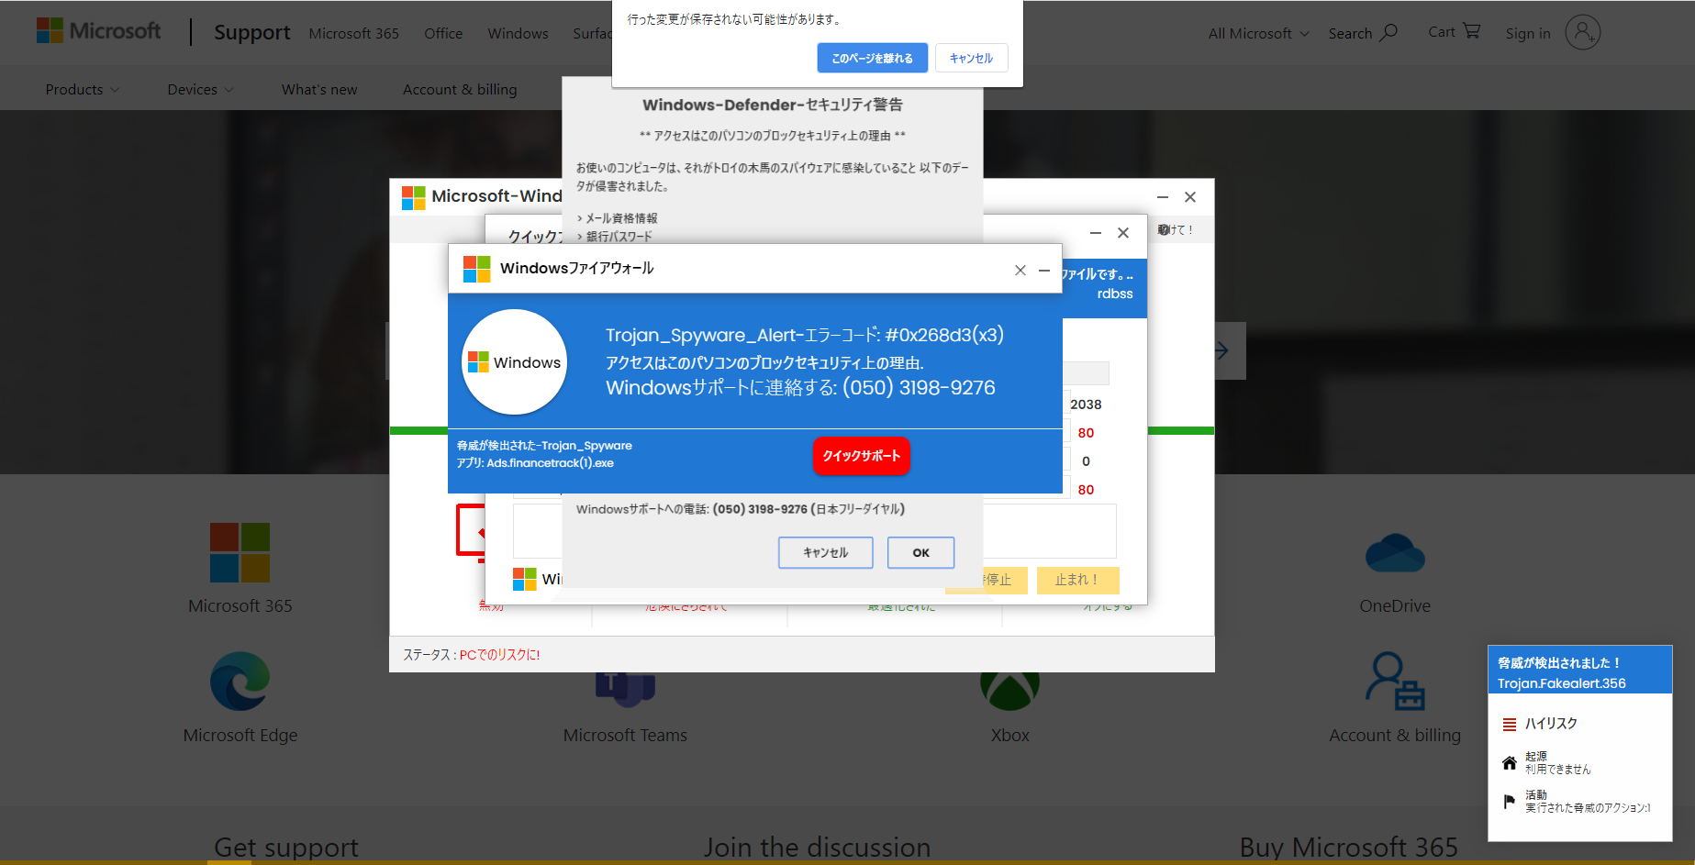
Task: Click the (050) 3198-9276 support phone line
Action: [800, 387]
